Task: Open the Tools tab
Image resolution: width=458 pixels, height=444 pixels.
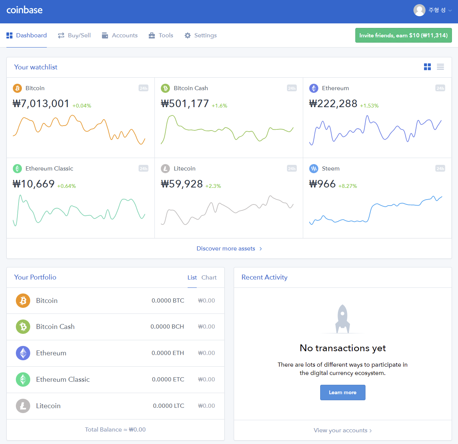Action: pos(161,35)
